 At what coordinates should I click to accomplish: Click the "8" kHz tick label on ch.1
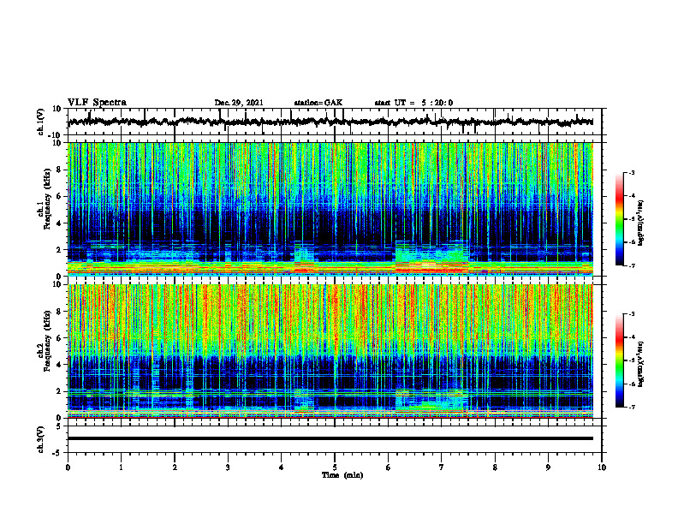(59, 170)
